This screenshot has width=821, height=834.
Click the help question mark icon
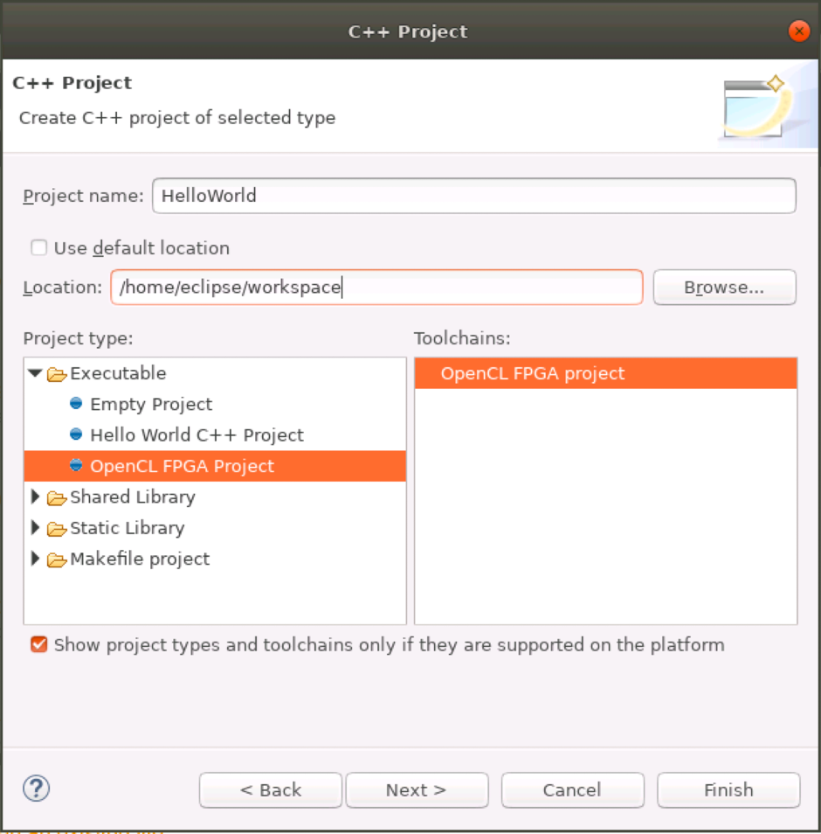tap(36, 789)
